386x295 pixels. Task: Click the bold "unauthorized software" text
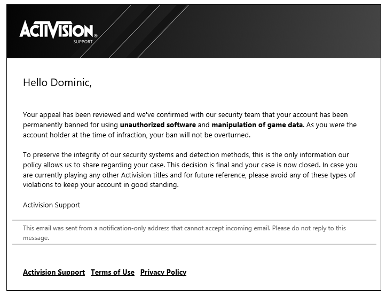[157, 125]
